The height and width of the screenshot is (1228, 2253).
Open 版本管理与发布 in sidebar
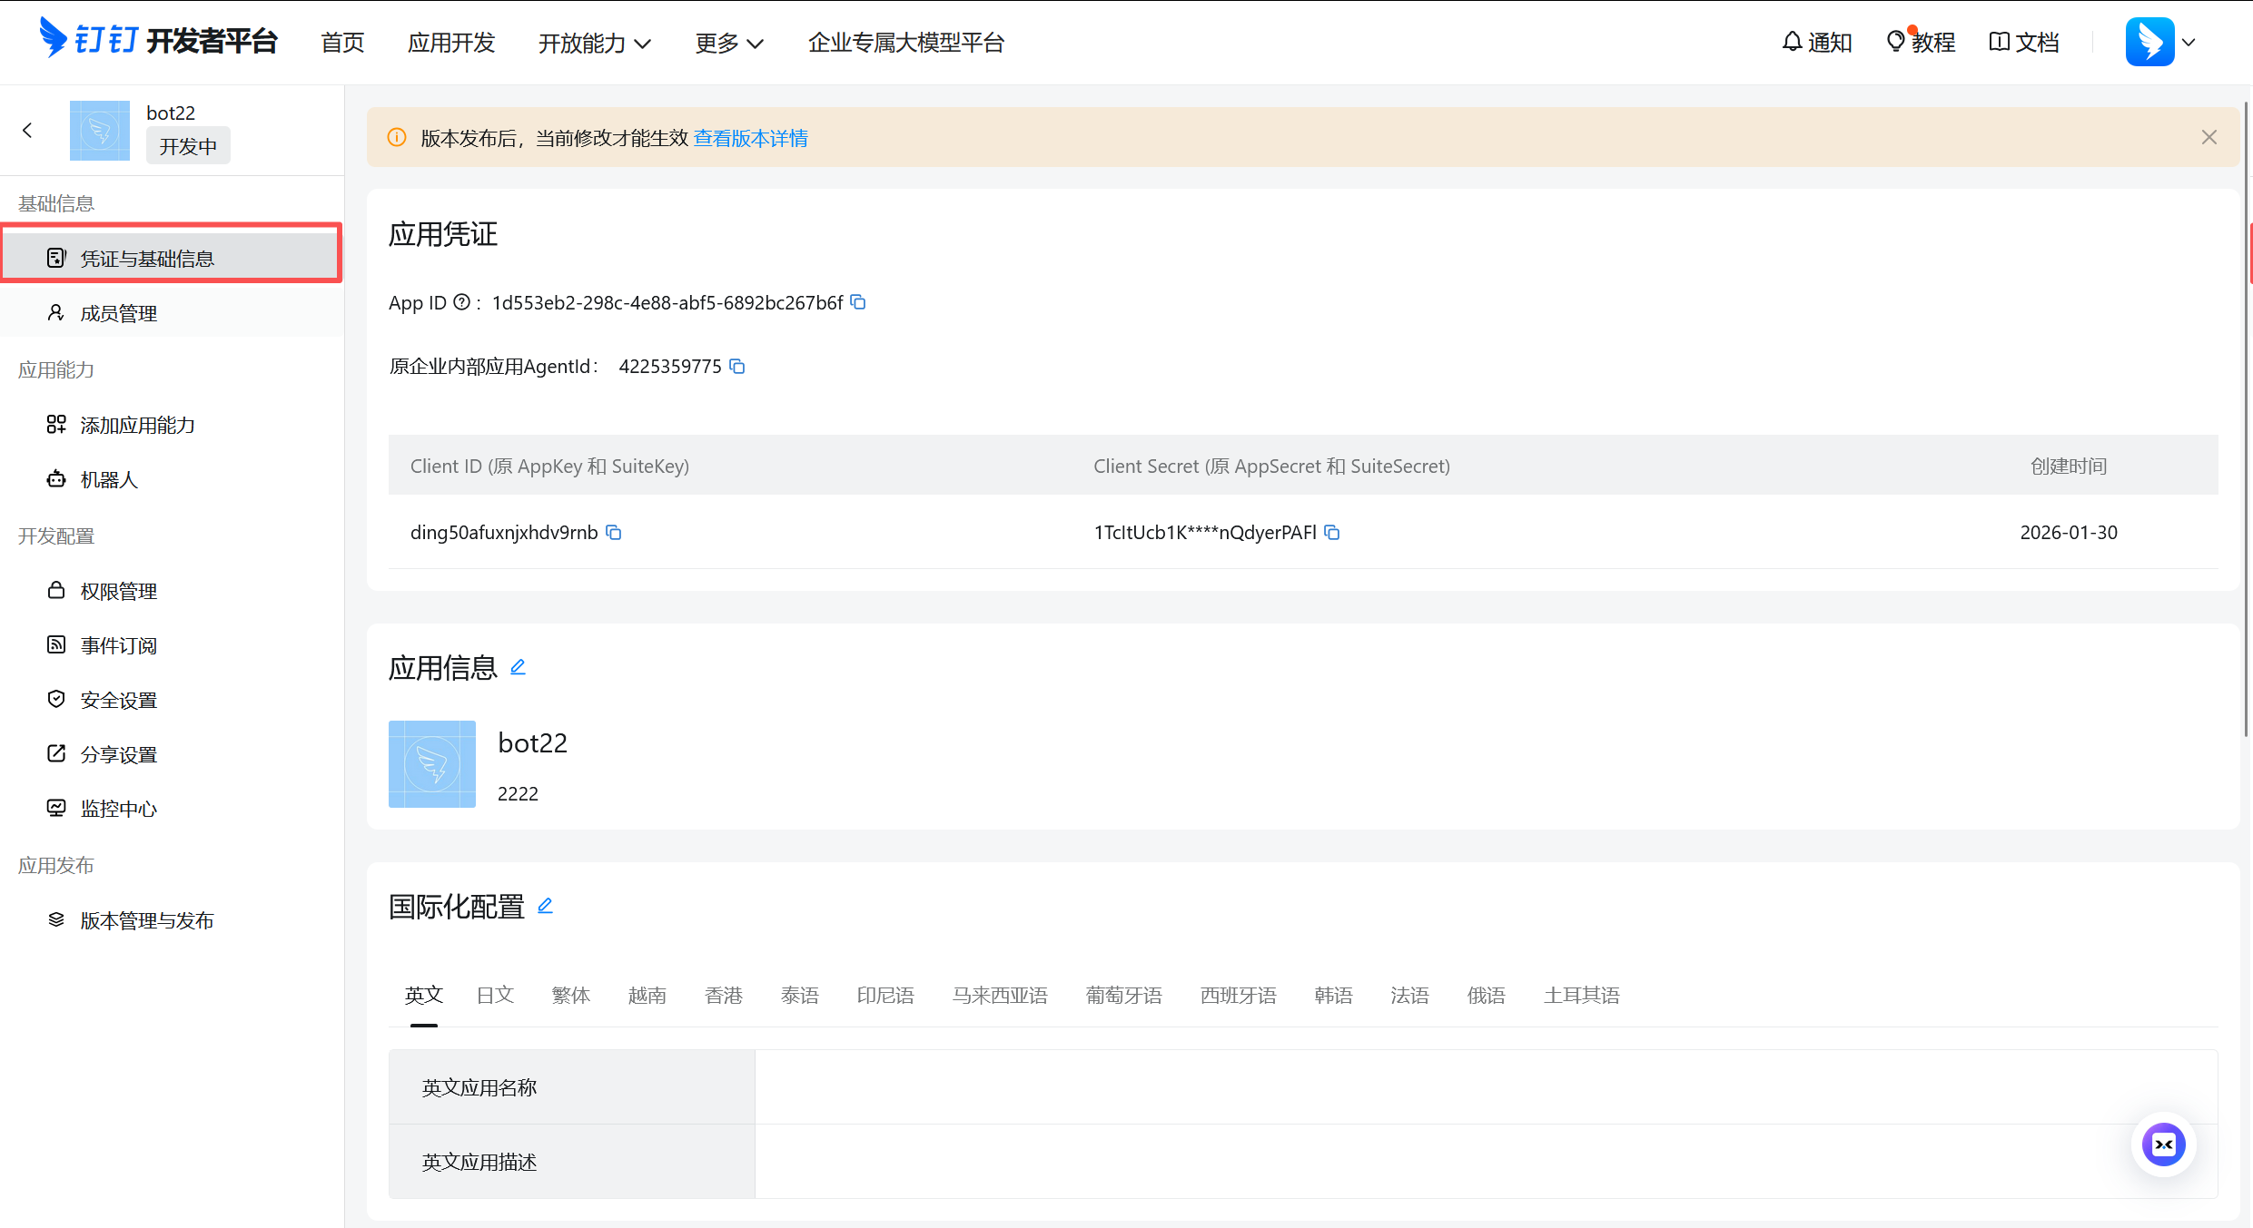tap(146, 920)
